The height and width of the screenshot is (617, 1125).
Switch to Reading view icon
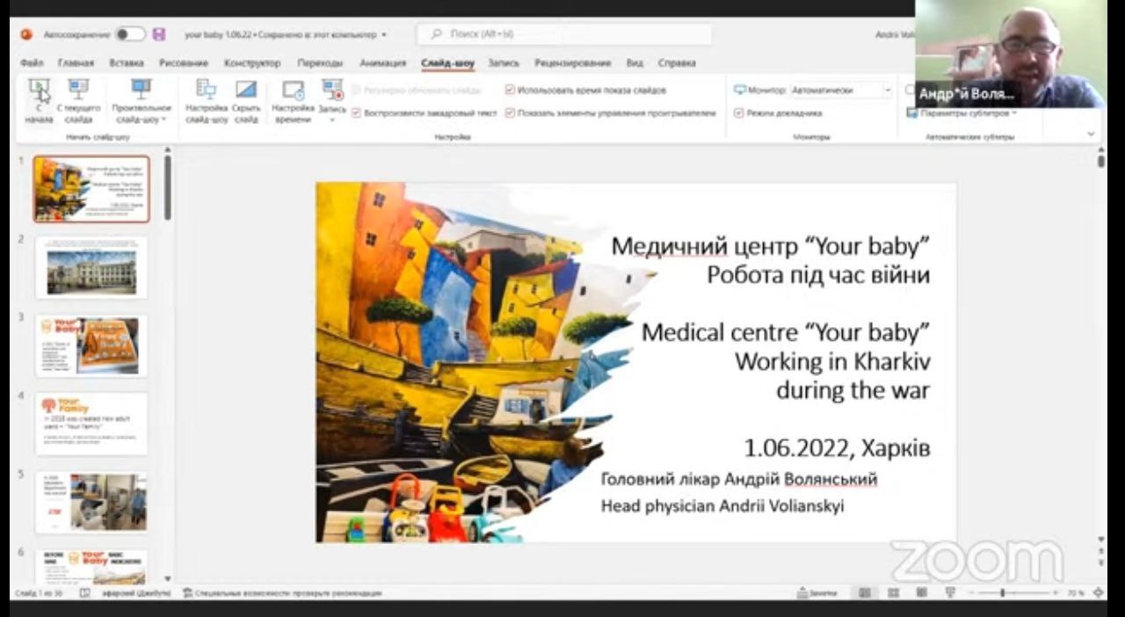[x=921, y=593]
